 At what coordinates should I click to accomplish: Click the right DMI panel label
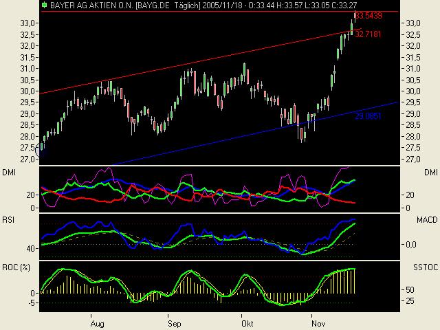point(431,173)
